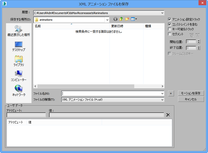Click the horizontal scrollbar thumb in file list
This screenshot has width=208, height=153.
coord(86,86)
